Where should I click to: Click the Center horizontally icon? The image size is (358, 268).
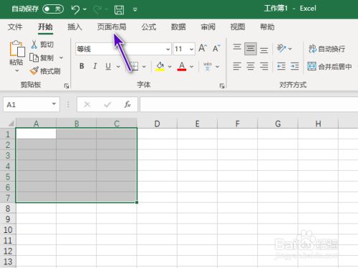click(x=251, y=66)
